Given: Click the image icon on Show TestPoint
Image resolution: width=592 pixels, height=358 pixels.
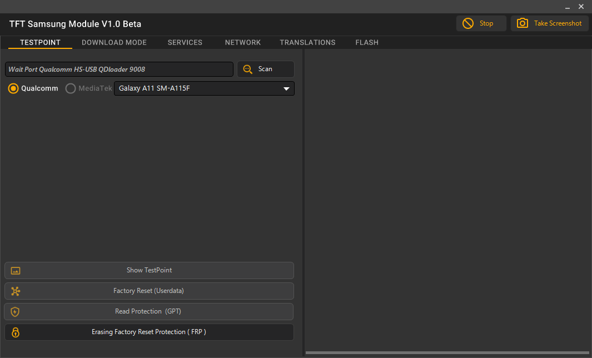Looking at the screenshot, I should 16,271.
